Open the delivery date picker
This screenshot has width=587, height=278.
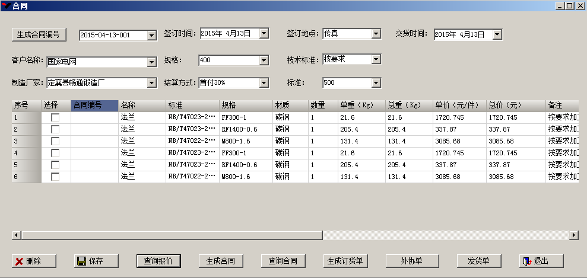click(x=497, y=34)
